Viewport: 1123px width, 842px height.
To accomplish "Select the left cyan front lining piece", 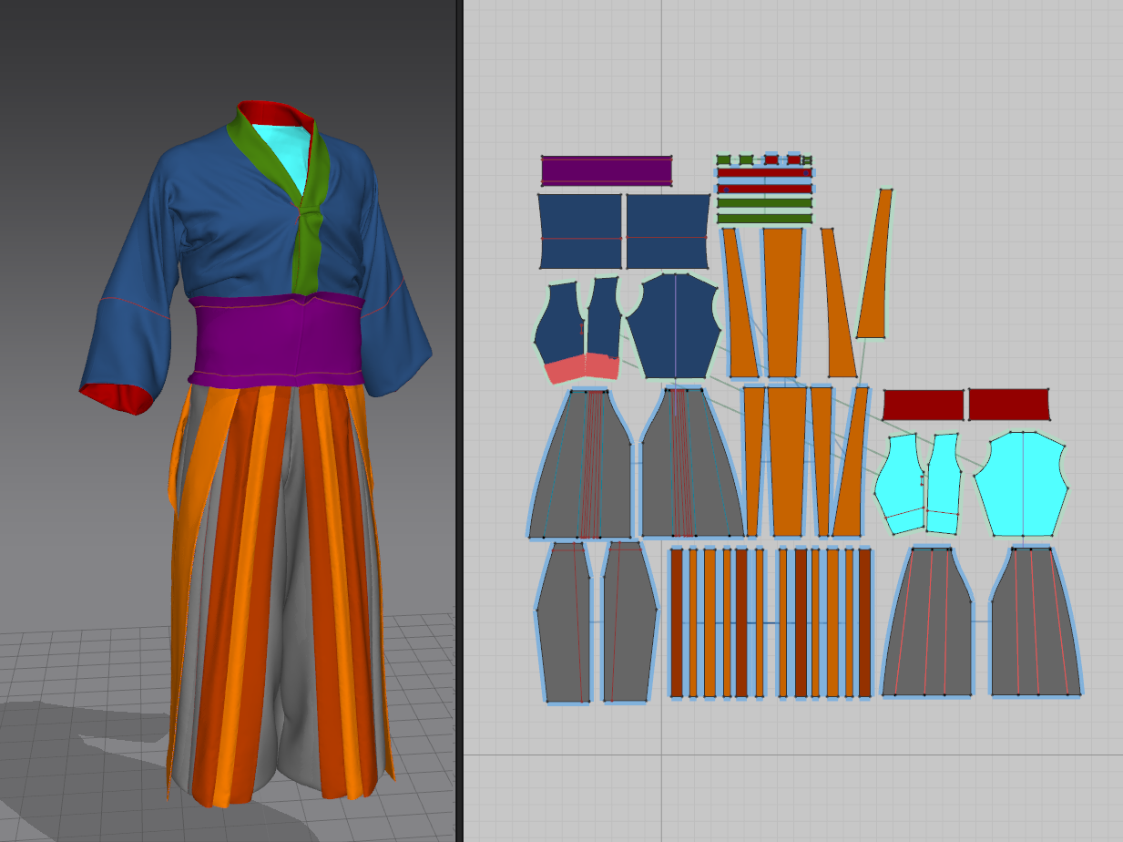I will pos(899,484).
